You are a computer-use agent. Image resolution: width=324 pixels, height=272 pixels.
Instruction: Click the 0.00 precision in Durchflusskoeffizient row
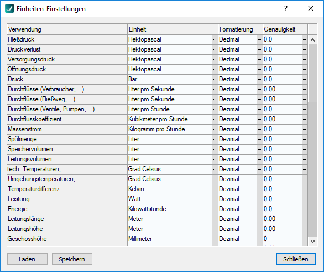(x=269, y=119)
